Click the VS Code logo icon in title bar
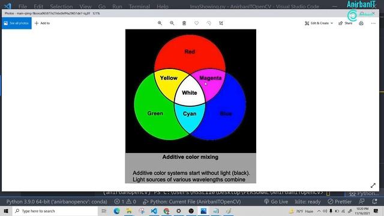The height and width of the screenshot is (216, 384). click(x=8, y=6)
